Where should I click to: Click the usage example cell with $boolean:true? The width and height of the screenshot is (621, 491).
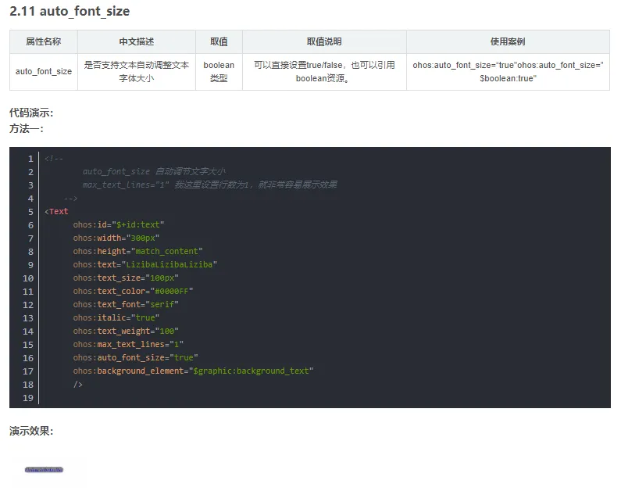[x=509, y=72]
